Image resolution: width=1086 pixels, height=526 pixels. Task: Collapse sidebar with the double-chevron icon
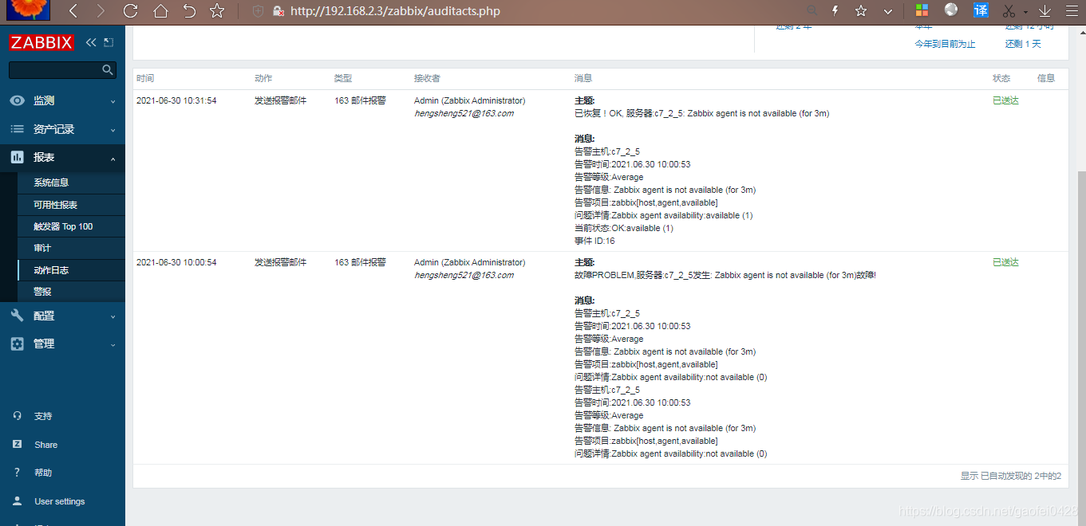(91, 42)
